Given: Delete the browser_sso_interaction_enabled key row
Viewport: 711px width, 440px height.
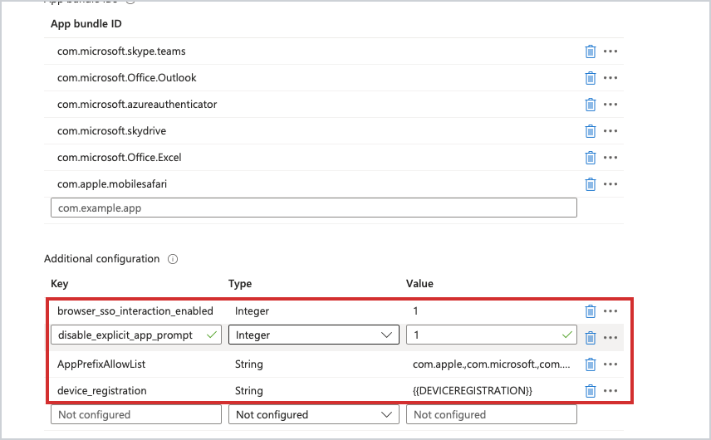Looking at the screenshot, I should tap(590, 310).
